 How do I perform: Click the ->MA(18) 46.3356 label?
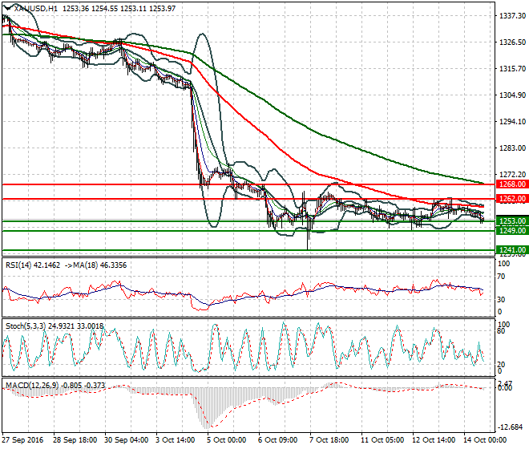(95, 265)
